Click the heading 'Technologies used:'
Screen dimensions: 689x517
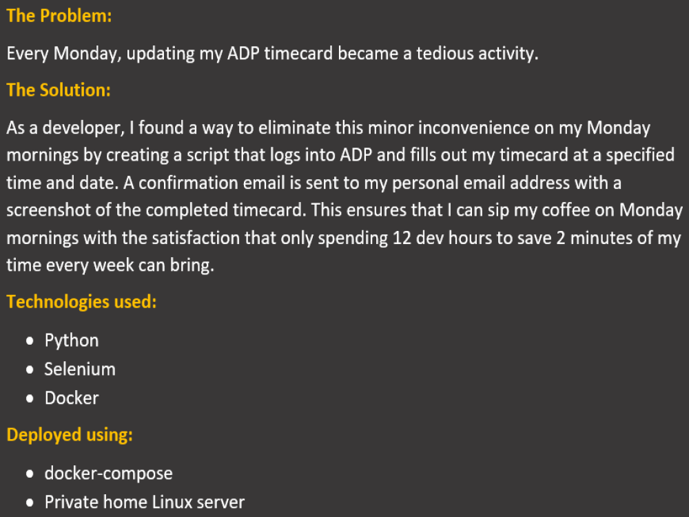(x=82, y=302)
